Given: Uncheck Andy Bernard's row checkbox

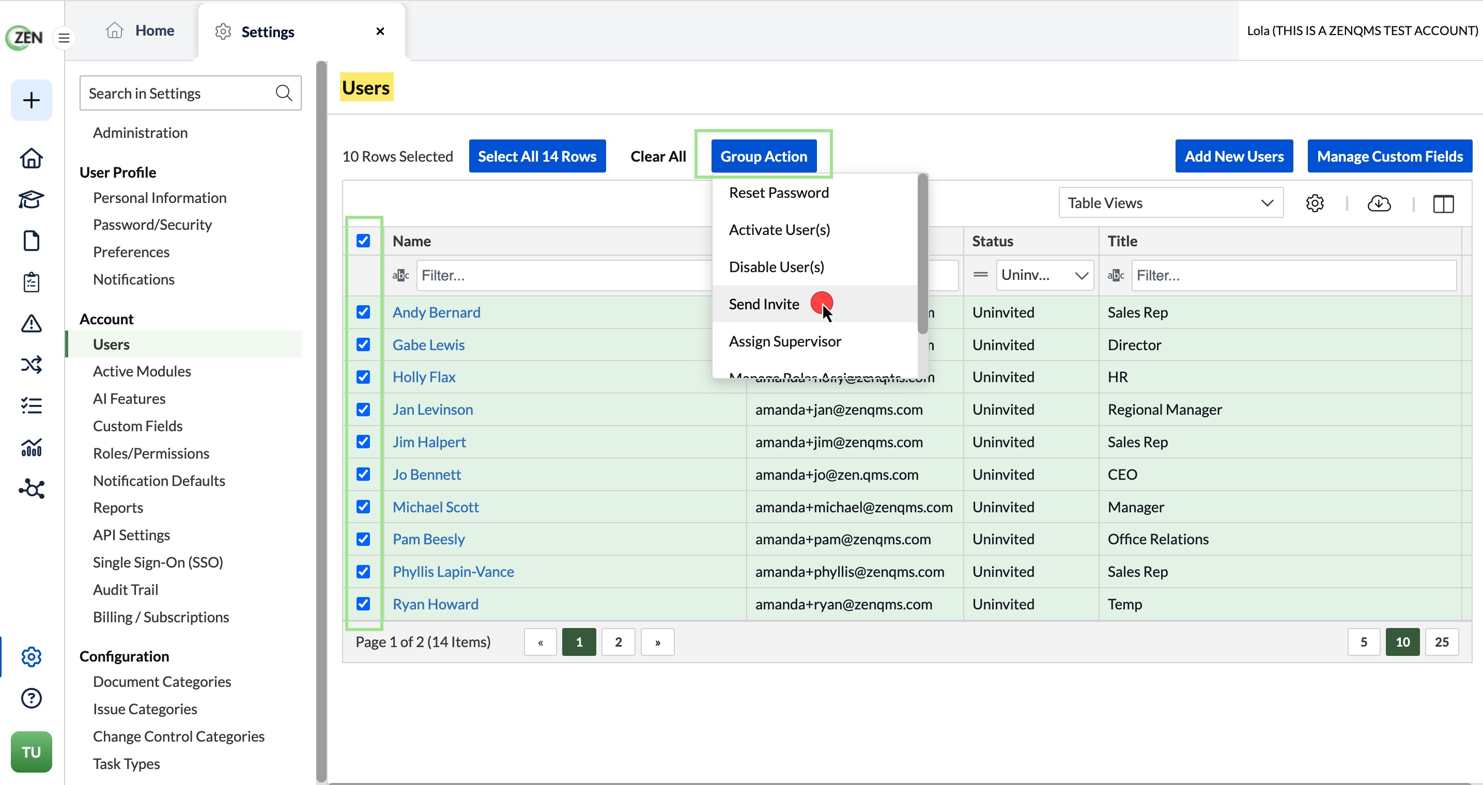Looking at the screenshot, I should (x=363, y=312).
